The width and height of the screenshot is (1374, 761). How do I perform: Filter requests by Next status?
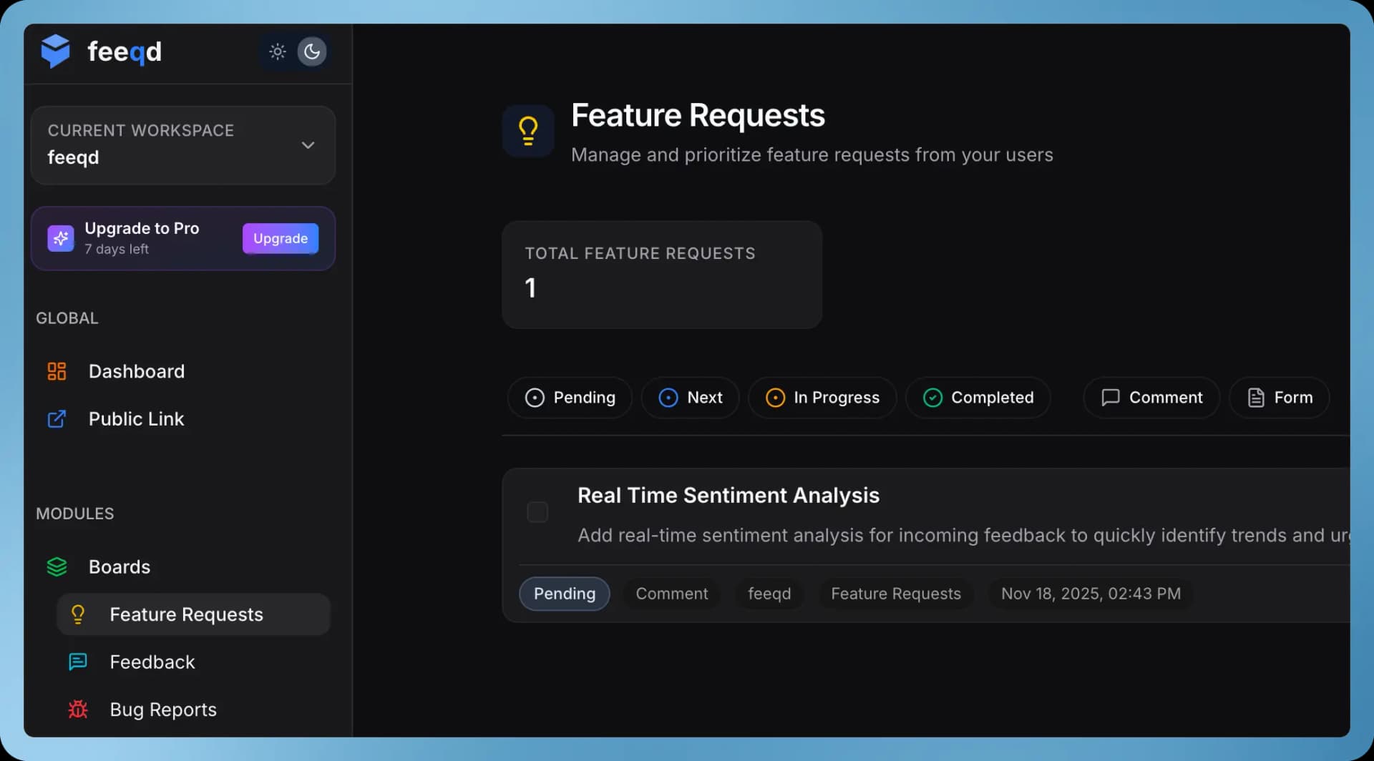[690, 398]
